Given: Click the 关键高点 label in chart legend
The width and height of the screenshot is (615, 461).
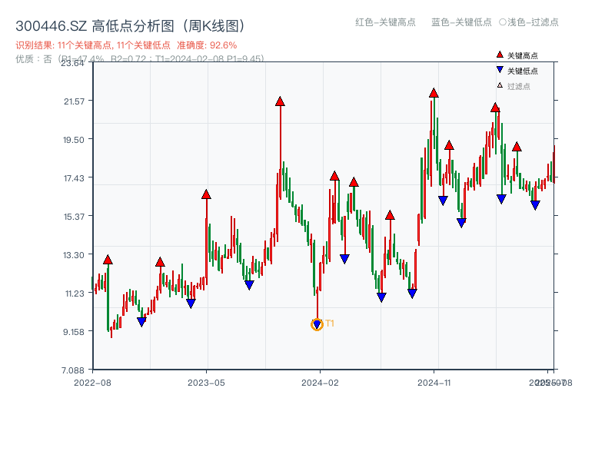Looking at the screenshot, I should pos(523,55).
